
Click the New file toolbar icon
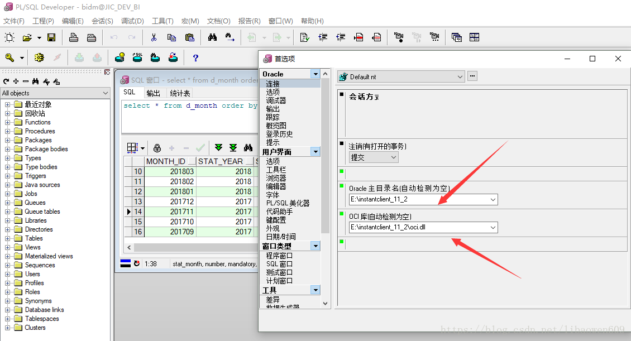click(9, 37)
